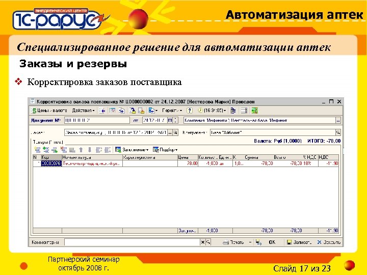Viewport: 367px width, 275px height.
Task: Click the date spinner arrows
Action: [175, 120]
